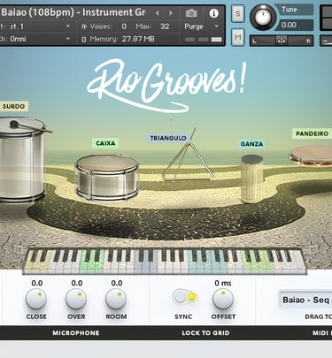
Task: Click the Over microphone knob
Action: point(76,300)
